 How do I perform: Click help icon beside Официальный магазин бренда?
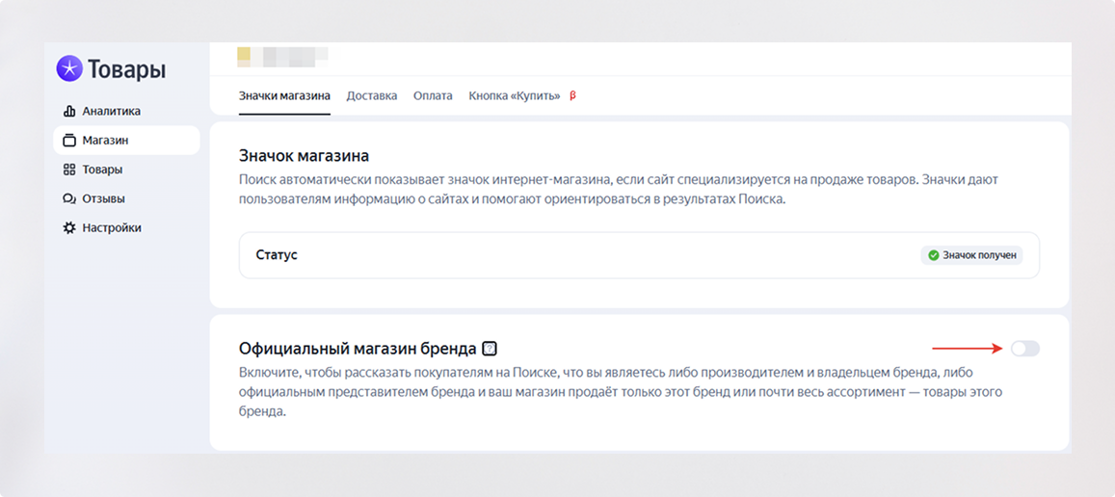pos(490,349)
